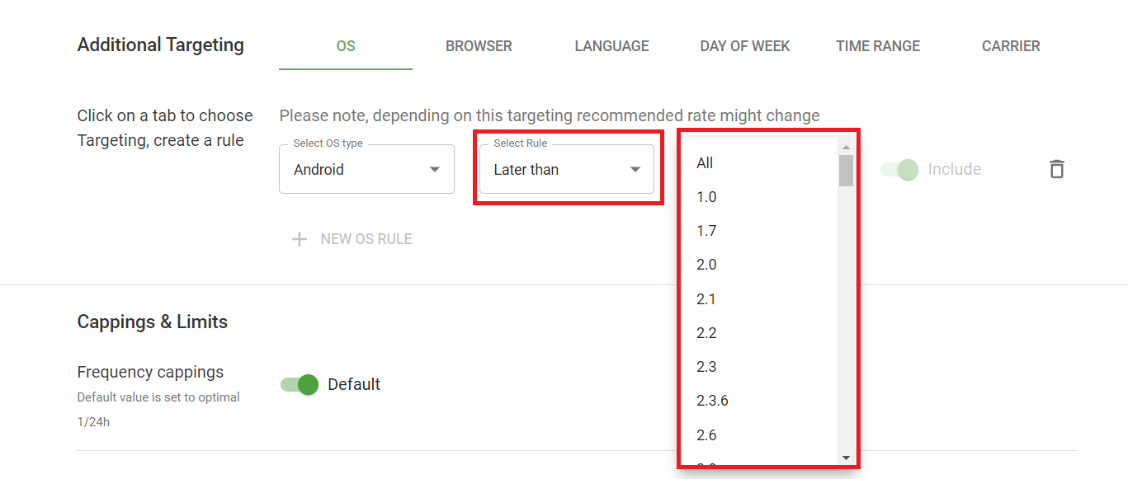Click the scrollbar down arrow in version list
Viewport: 1128px width, 479px height.
tap(846, 458)
